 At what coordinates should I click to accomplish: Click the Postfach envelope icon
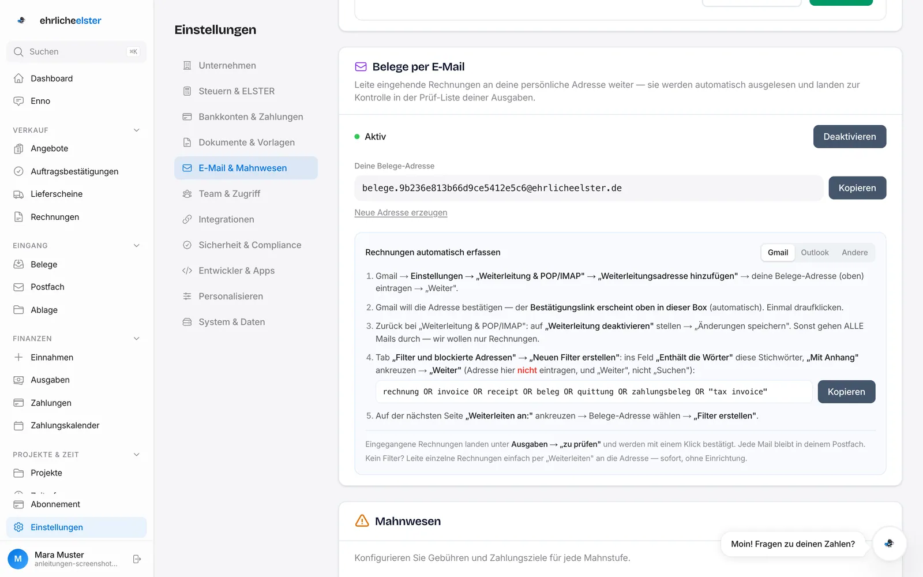[18, 287]
